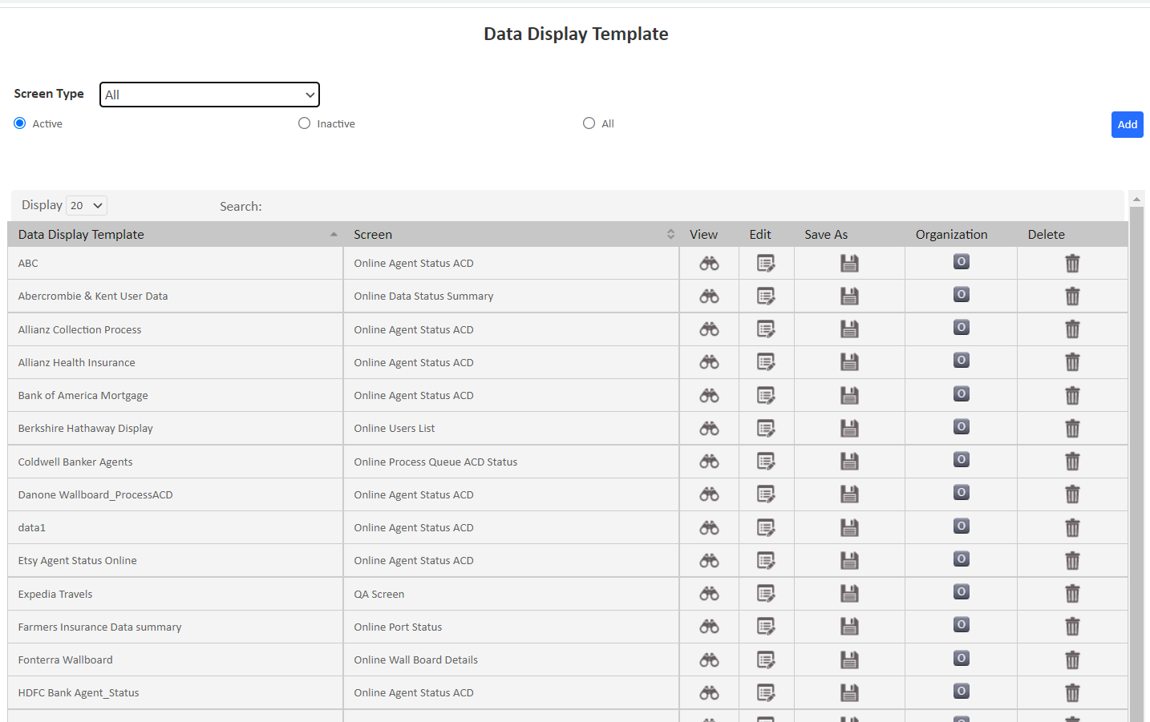Edit the Fonterra Wallboard template
Viewport: 1150px width, 722px height.
click(x=766, y=659)
